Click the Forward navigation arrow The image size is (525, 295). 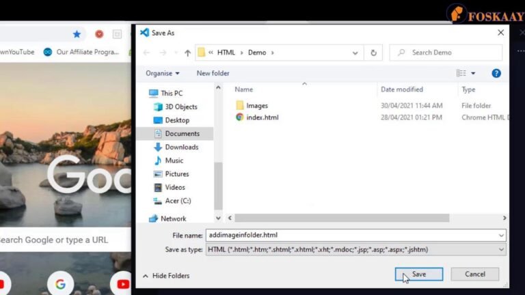(163, 53)
